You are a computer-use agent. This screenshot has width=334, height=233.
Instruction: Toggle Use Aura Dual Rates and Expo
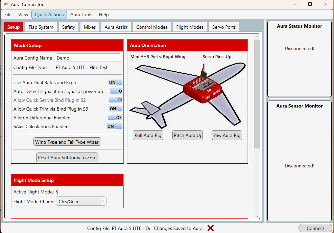pos(115,83)
